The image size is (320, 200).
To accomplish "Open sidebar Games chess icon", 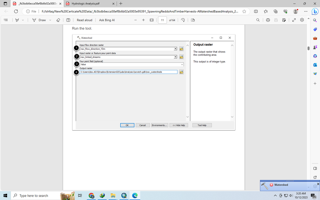I will click(x=315, y=47).
